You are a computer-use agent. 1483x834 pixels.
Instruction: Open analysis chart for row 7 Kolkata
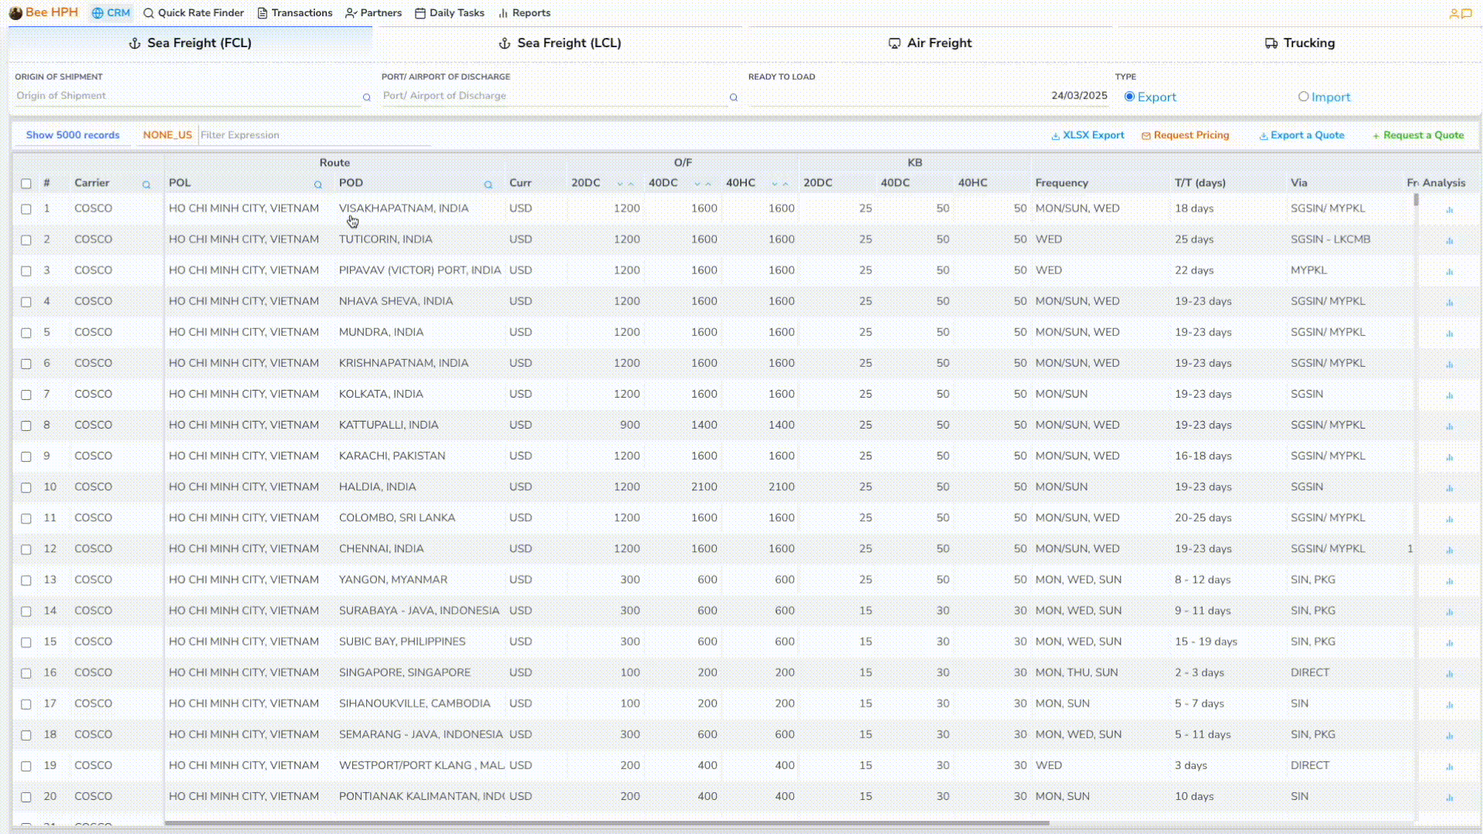coord(1450,395)
